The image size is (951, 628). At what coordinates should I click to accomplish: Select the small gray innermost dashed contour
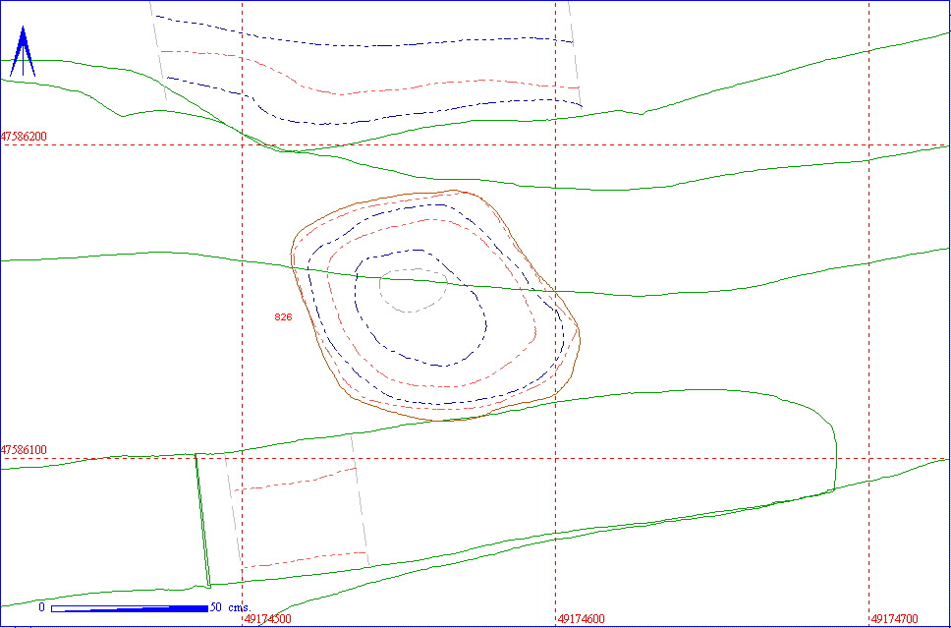414,290
